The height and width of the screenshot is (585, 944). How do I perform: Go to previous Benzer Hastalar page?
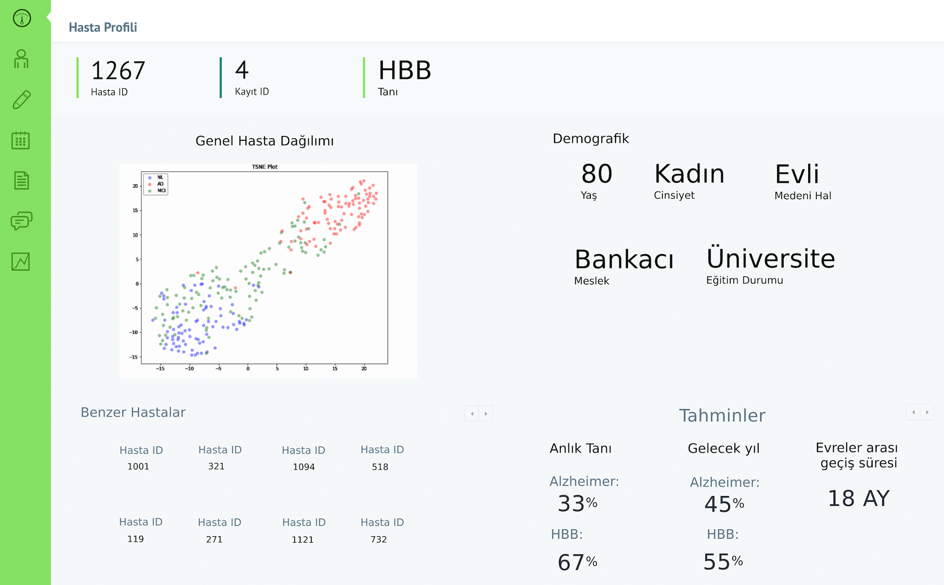(x=472, y=413)
